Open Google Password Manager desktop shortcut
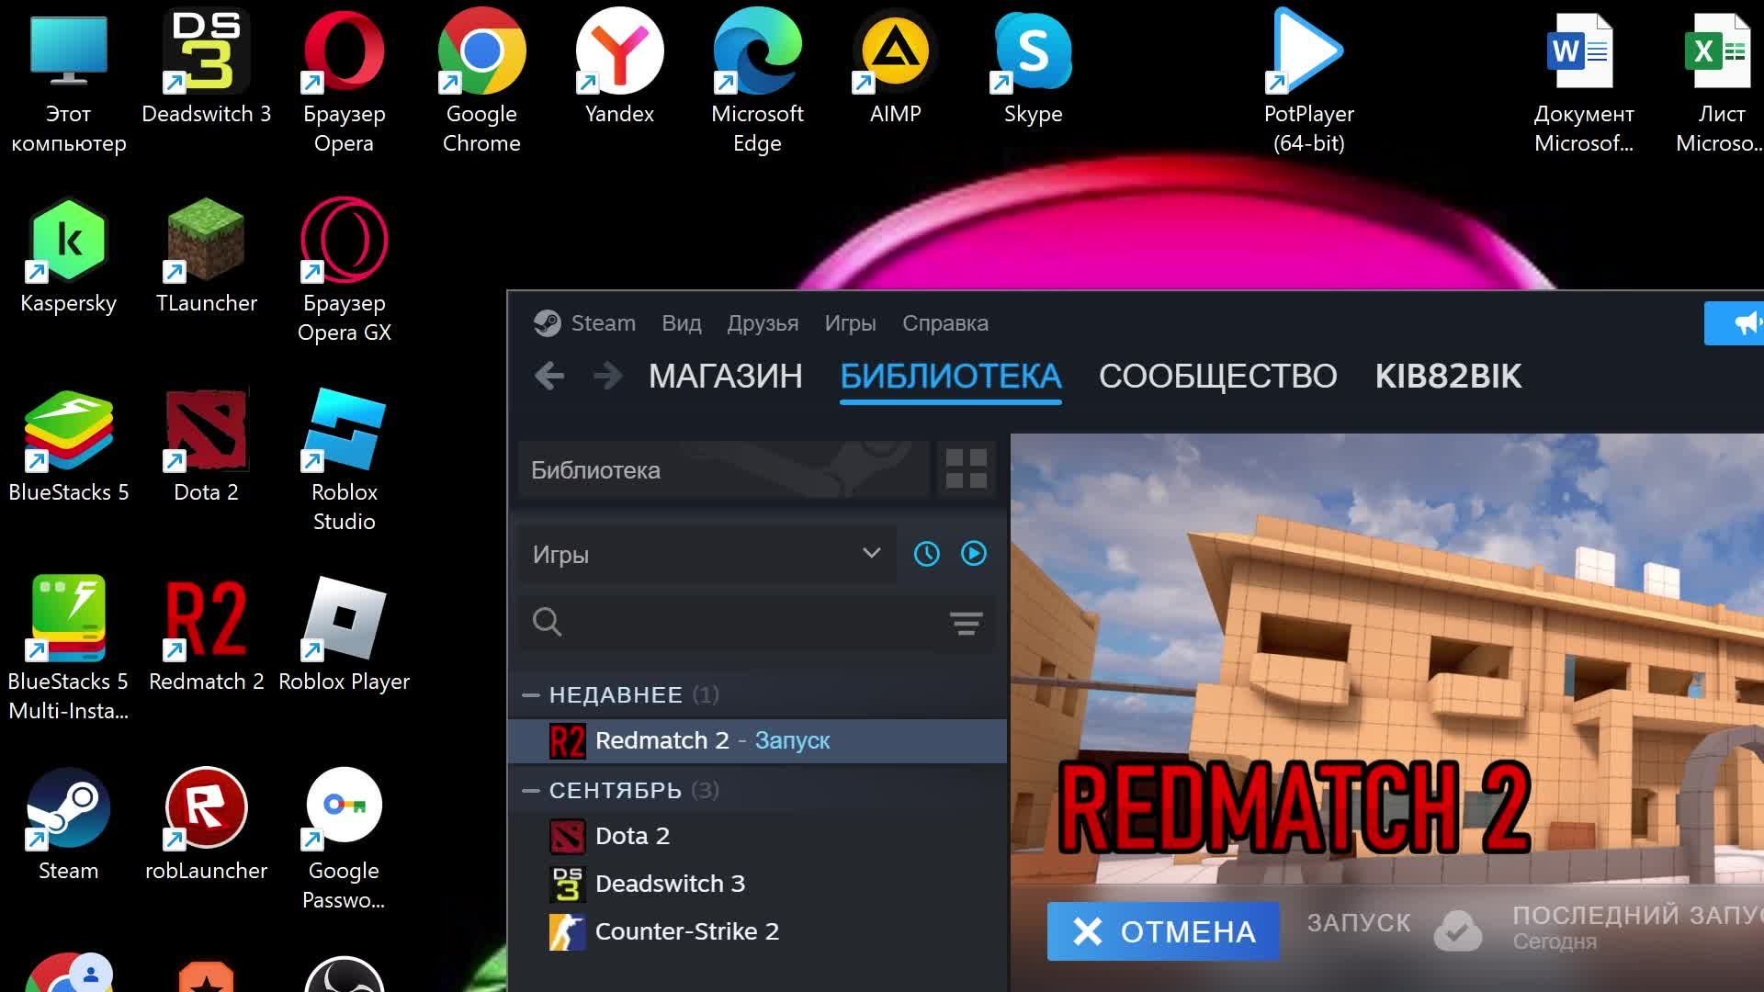This screenshot has height=992, width=1764. [345, 838]
